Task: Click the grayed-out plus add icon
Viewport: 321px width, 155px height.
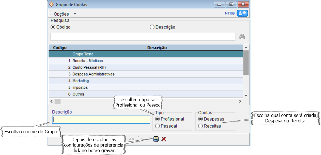Action: pyautogui.click(x=131, y=139)
